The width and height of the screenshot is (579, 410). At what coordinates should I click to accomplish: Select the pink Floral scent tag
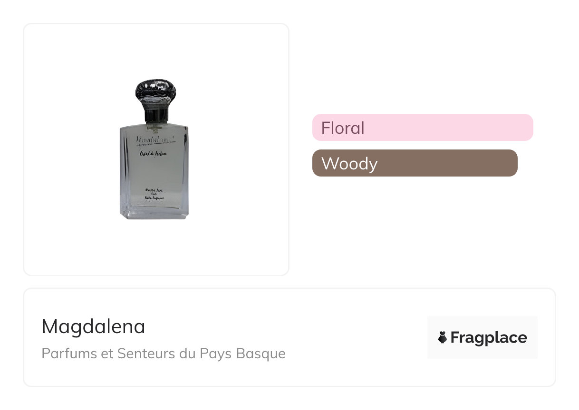tap(422, 128)
